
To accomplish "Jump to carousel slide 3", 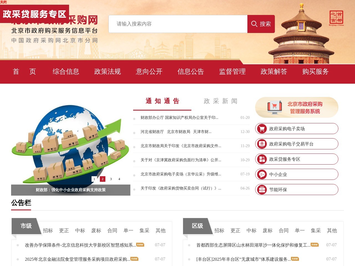I will [x=111, y=179].
